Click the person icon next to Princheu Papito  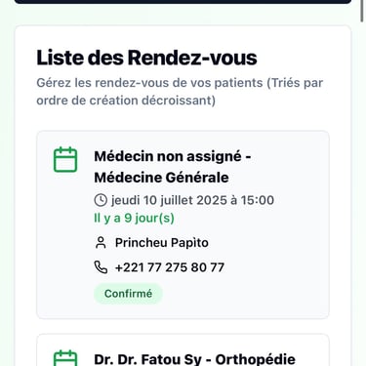pyautogui.click(x=101, y=243)
